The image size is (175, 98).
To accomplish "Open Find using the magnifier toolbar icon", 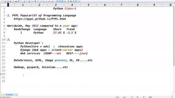I will pyautogui.click(x=41, y=2).
